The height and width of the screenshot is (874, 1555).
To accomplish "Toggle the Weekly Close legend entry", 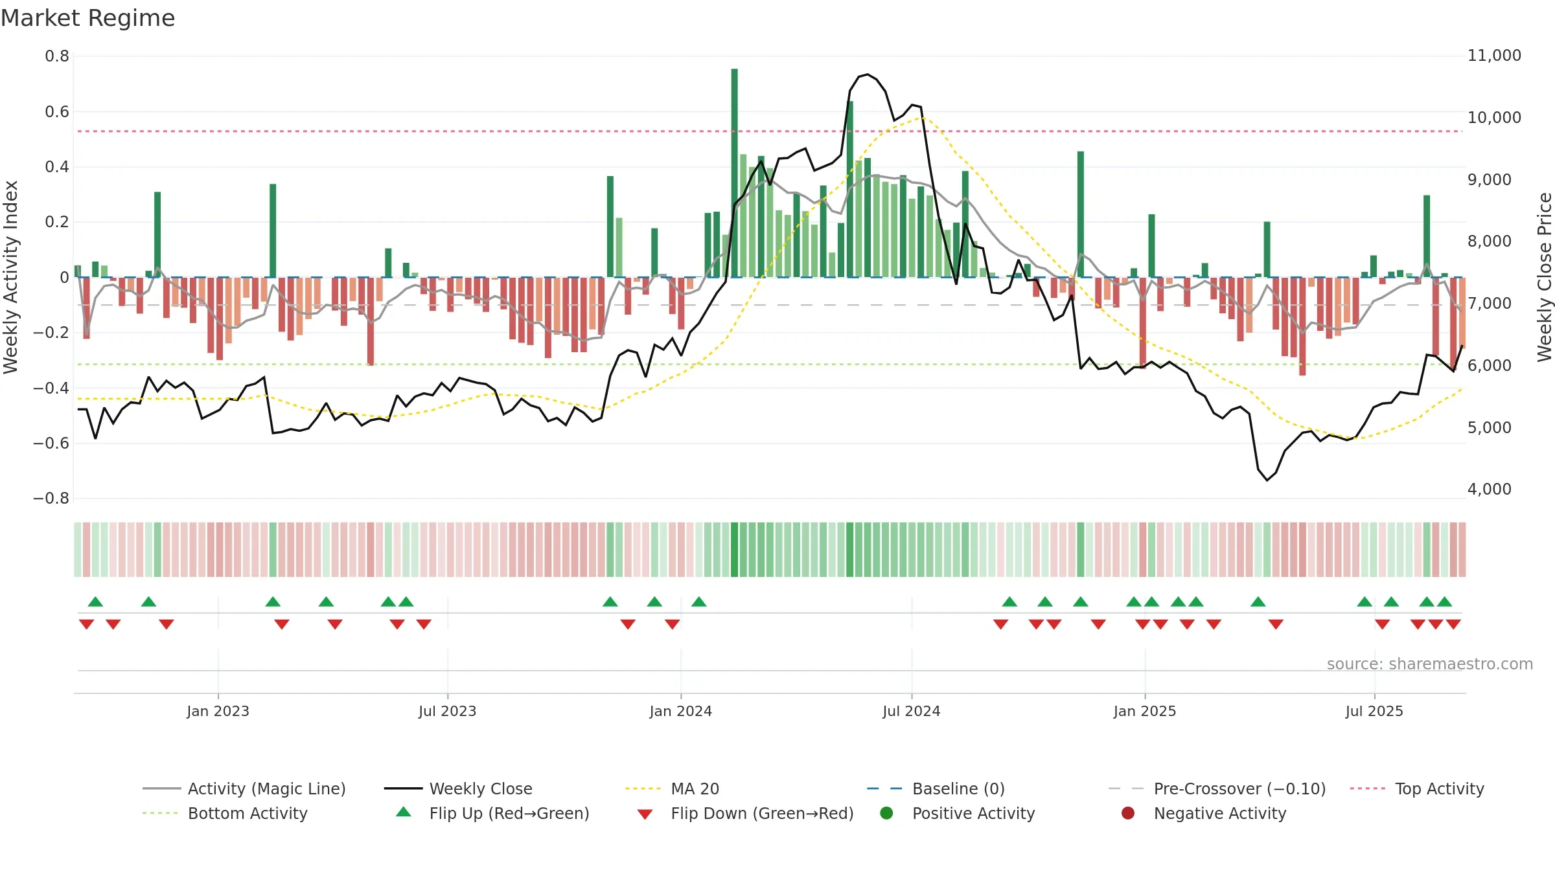I will [x=458, y=789].
